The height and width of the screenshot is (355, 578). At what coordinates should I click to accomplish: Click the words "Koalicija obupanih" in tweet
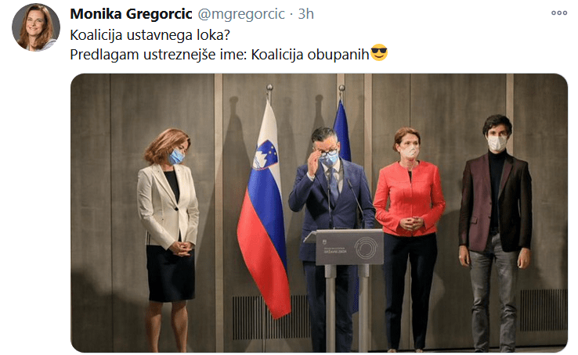[310, 55]
